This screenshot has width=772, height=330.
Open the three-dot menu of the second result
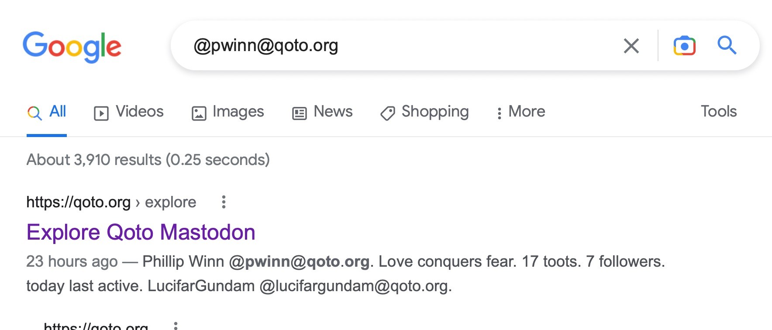pos(176,326)
